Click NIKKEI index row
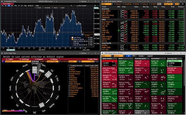The height and width of the screenshot is (115, 186). pyautogui.click(x=143, y=45)
